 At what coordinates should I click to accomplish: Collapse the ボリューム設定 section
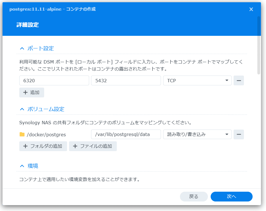22,109
